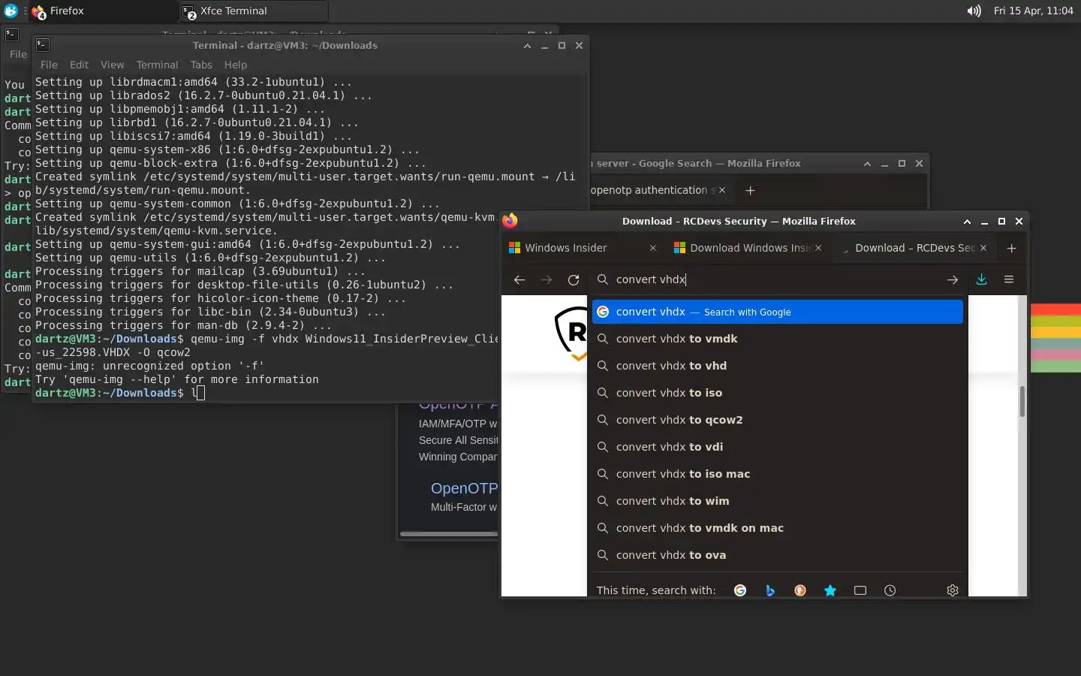Shade the front Firefox window with up arrow
Image resolution: width=1081 pixels, height=676 pixels.
click(967, 222)
